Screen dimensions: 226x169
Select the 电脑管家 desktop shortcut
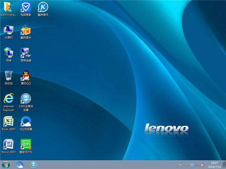point(26,7)
